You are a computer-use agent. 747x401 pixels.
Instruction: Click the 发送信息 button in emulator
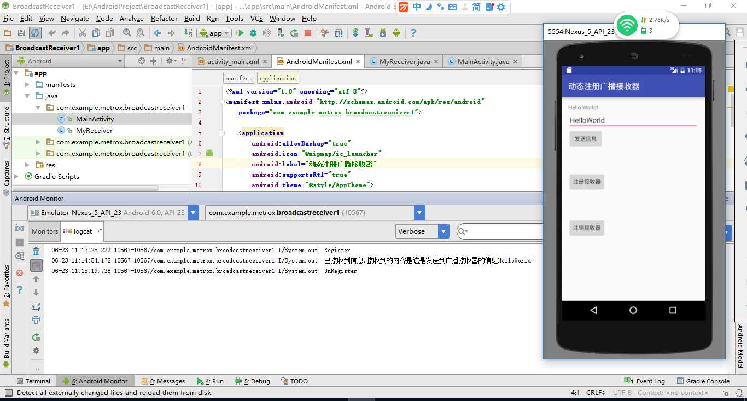pos(586,139)
